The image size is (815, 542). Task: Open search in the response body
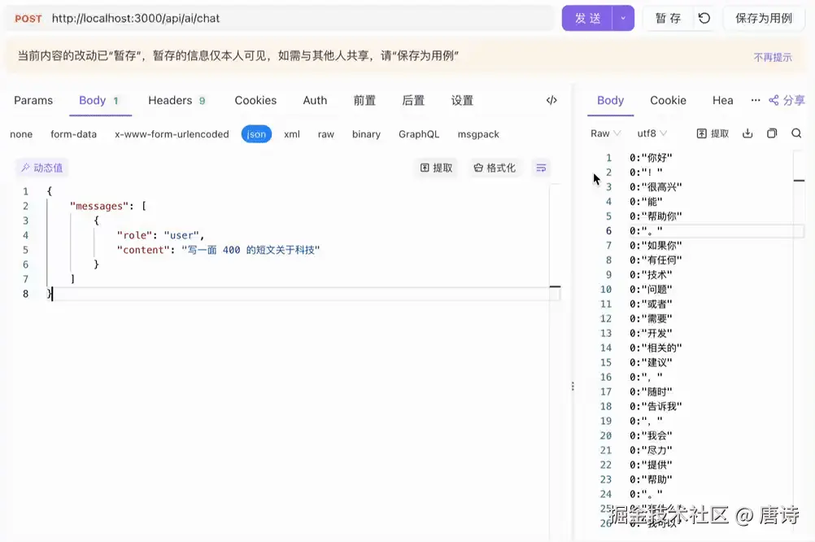796,133
